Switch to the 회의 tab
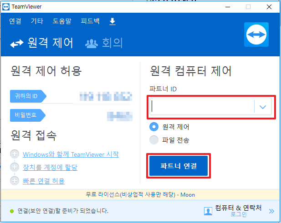Screen dimensions: 281x223 click(x=104, y=43)
